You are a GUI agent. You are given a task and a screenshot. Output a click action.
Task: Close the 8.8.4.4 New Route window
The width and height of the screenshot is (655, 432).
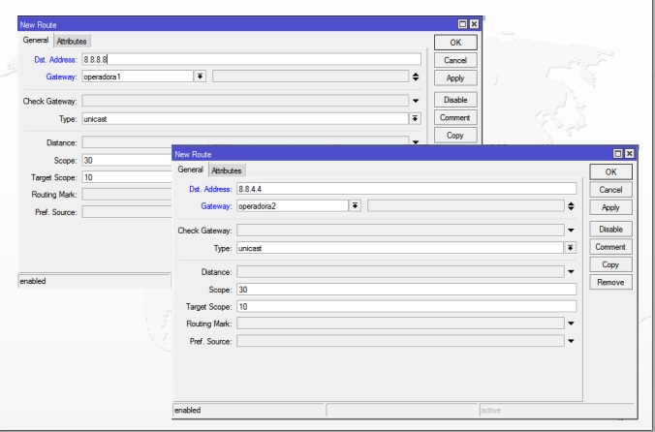click(629, 154)
